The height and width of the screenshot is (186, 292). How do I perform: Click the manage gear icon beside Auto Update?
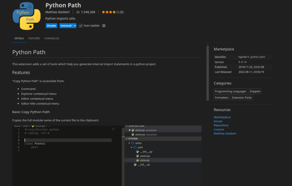tap(104, 26)
